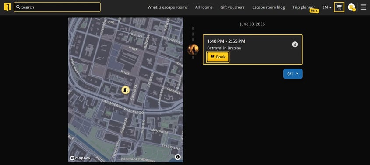Click the escape room marker on map

coord(126,90)
